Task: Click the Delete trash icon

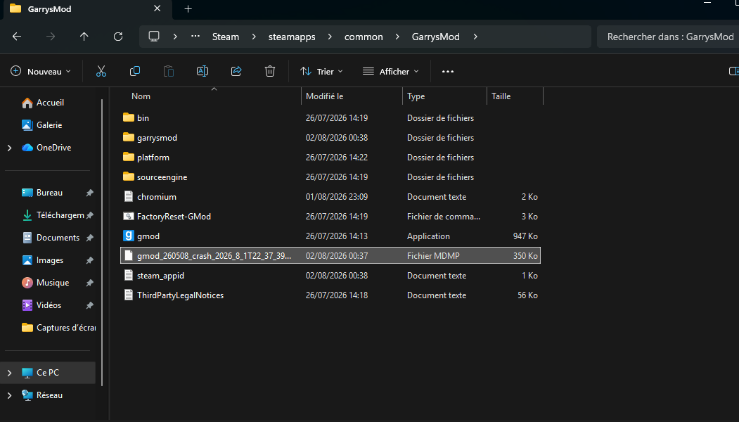Action: [x=270, y=71]
